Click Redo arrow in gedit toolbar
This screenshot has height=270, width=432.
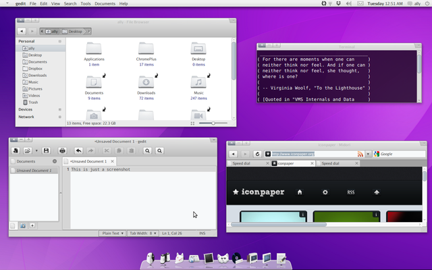pyautogui.click(x=90, y=151)
